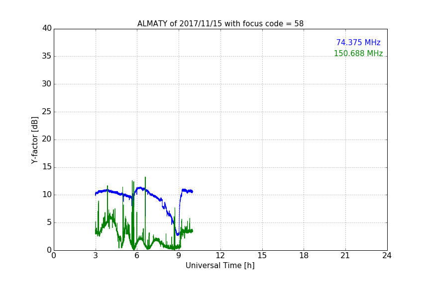Click the x-axis tick label 12
The image size is (430, 286).
point(220,256)
